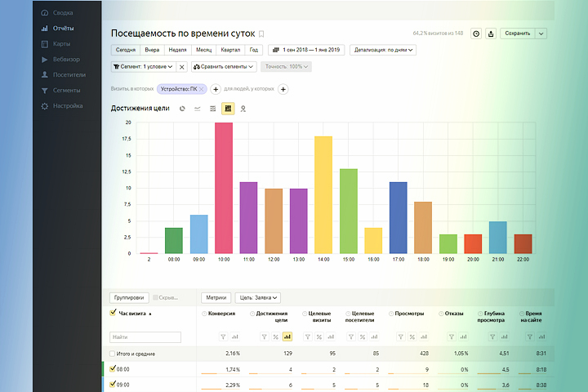Open the map chart view icon
The image size is (588, 392).
pos(243,109)
